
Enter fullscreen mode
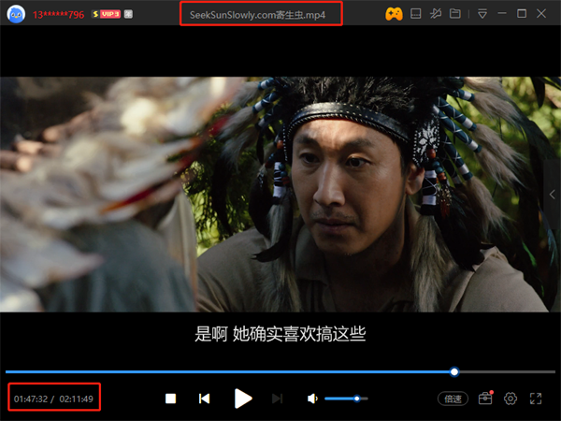(x=536, y=399)
